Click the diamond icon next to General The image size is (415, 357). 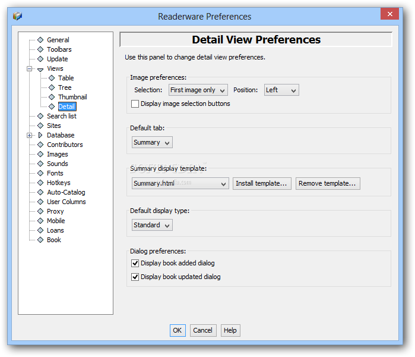[40, 40]
